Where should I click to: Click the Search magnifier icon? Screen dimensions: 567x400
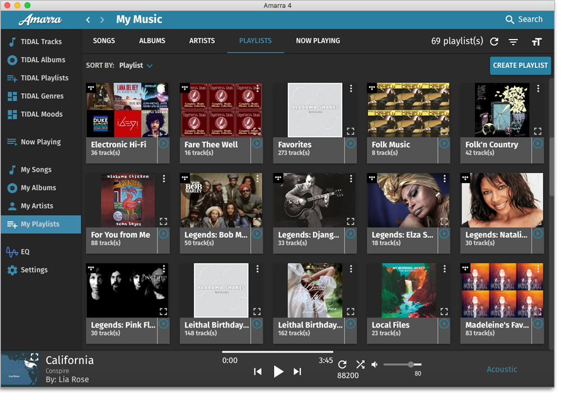[x=510, y=19]
